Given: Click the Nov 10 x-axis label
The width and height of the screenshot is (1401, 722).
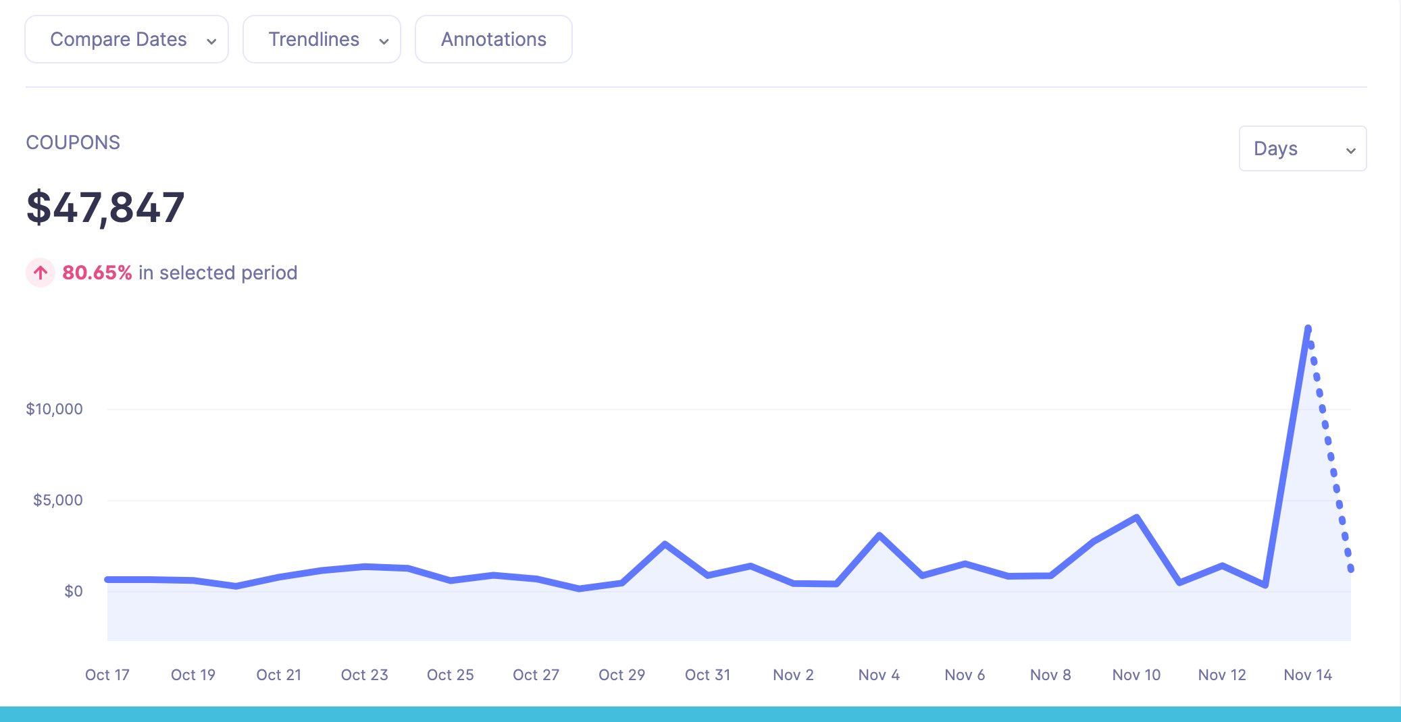Looking at the screenshot, I should click(1137, 675).
